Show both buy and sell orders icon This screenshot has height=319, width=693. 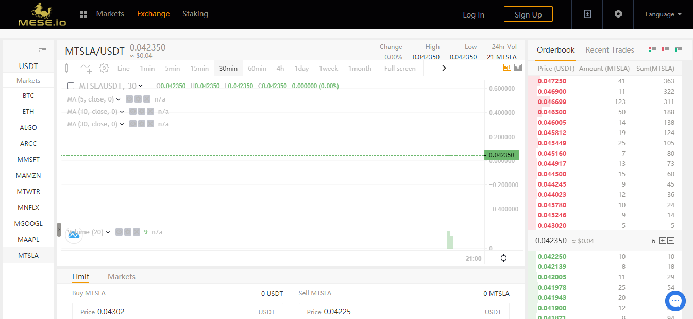click(653, 50)
